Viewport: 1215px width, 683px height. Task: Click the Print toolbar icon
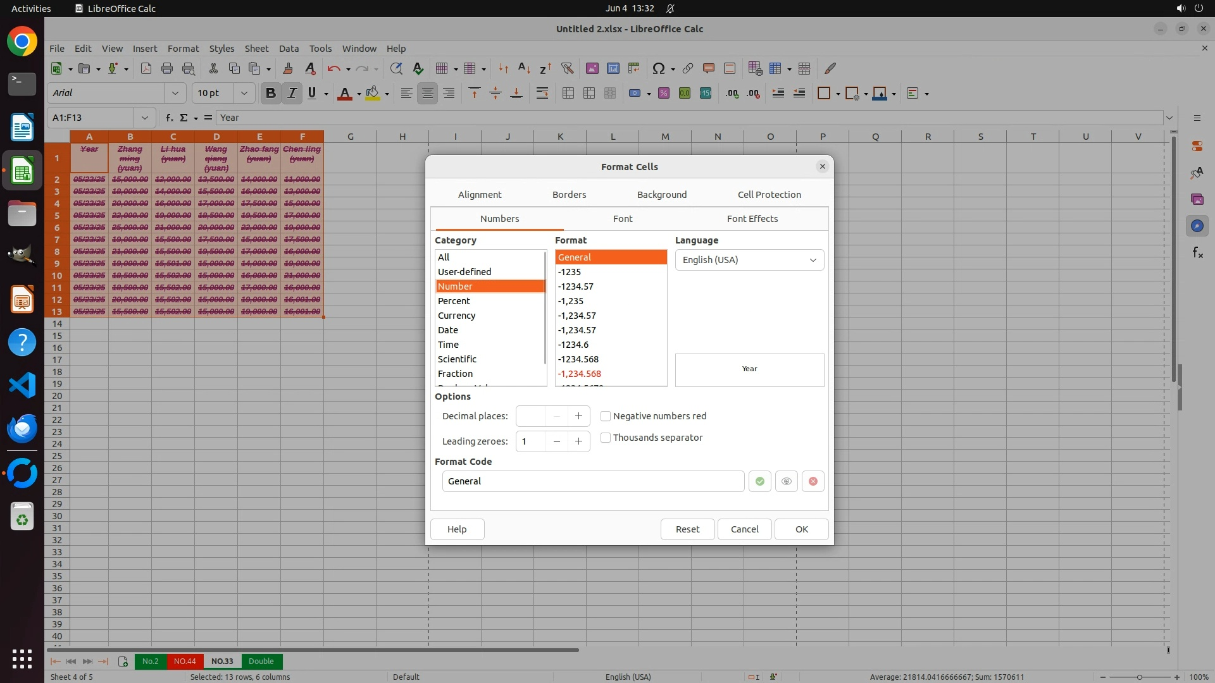click(167, 68)
